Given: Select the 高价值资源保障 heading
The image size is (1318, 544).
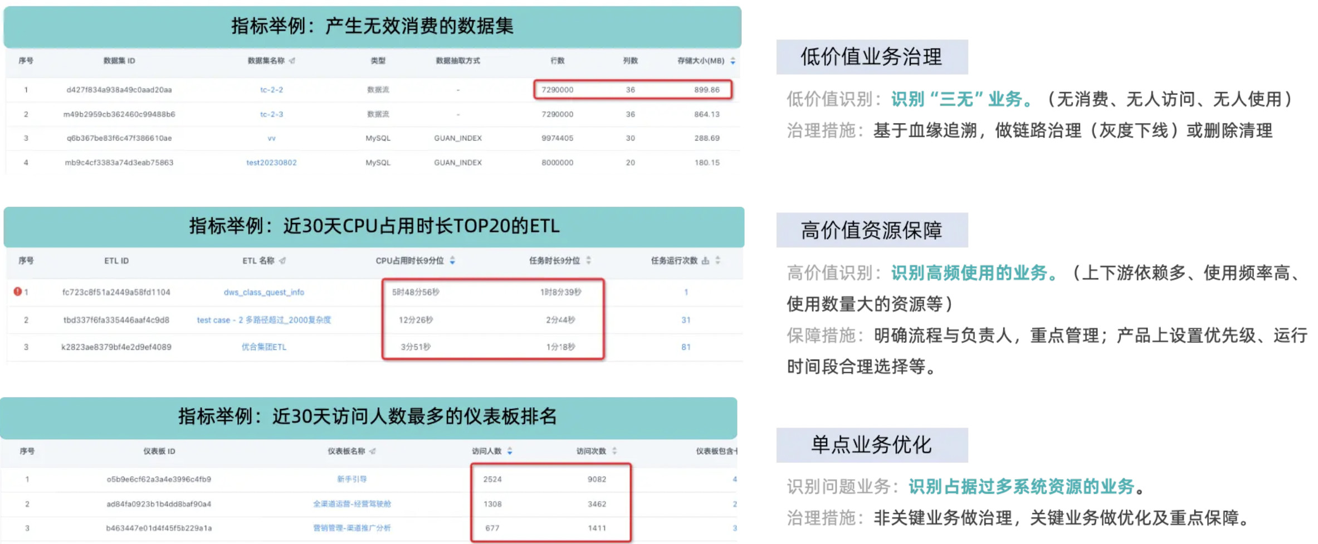Looking at the screenshot, I should click(871, 230).
